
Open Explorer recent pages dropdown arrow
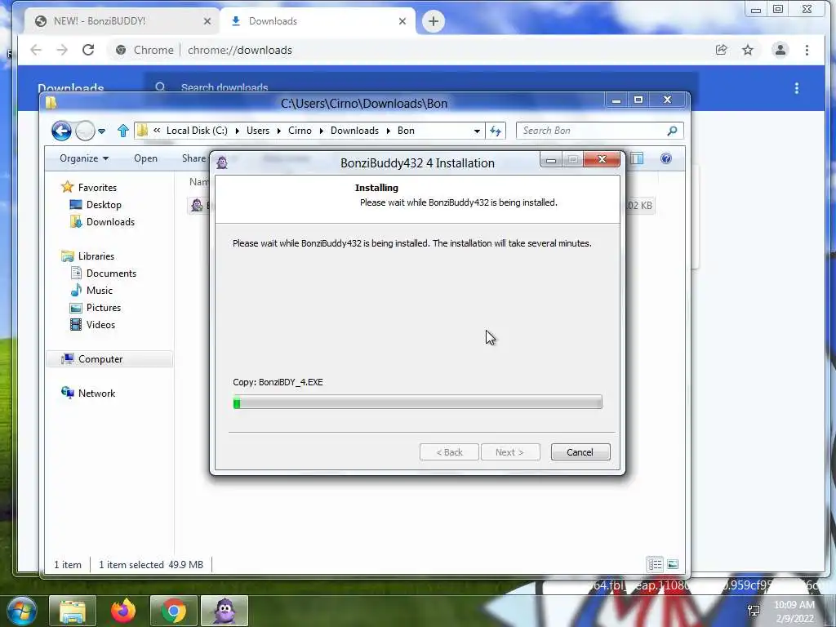coord(101,131)
